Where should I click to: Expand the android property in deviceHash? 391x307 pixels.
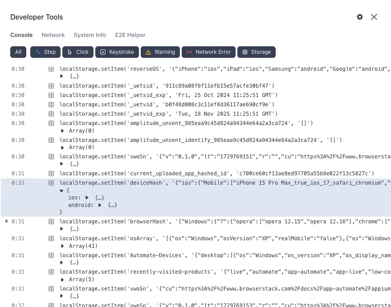click(x=100, y=205)
